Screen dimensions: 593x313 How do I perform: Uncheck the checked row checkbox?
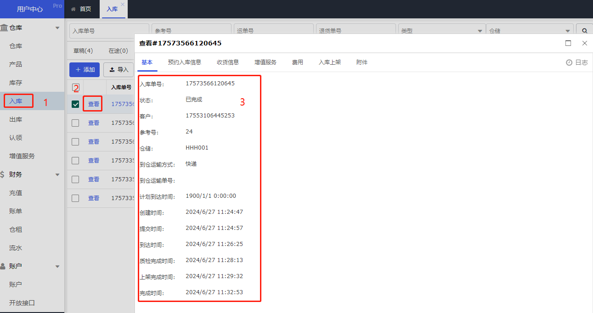75,104
